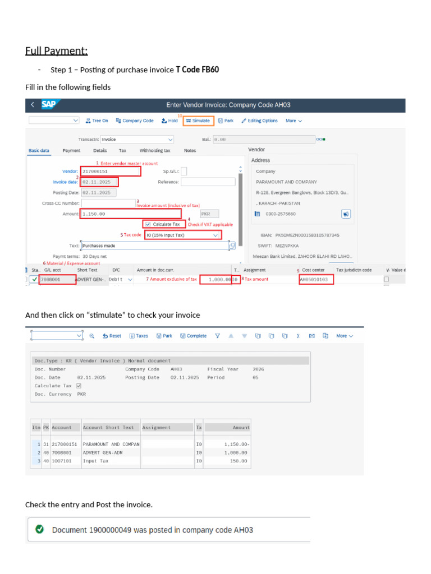Open the Tax code I0 (15% Input Tax) dropdown
This screenshot has width=431, height=574.
point(215,235)
